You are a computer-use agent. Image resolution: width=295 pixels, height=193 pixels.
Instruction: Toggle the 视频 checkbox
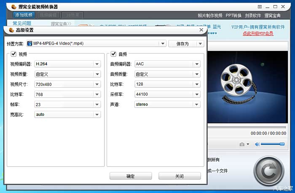14,54
